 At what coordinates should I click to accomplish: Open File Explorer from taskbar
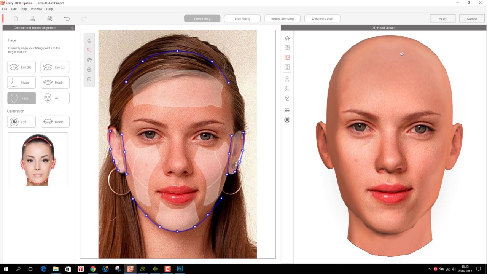[x=56, y=269]
